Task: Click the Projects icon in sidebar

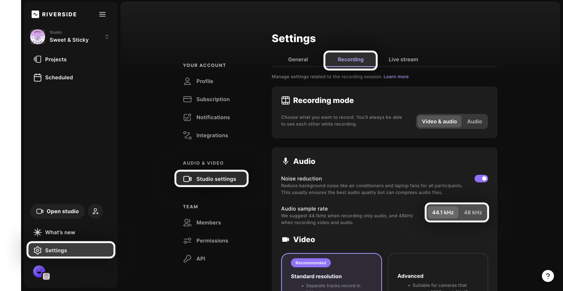Action: tap(37, 59)
